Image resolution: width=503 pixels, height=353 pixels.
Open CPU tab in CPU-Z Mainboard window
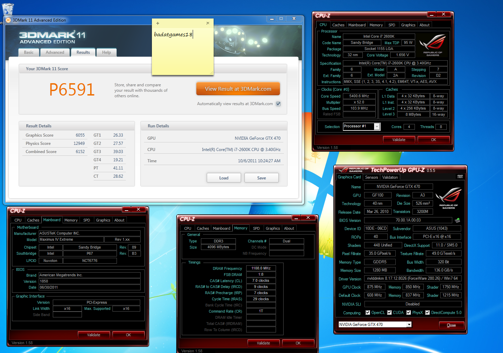18,220
